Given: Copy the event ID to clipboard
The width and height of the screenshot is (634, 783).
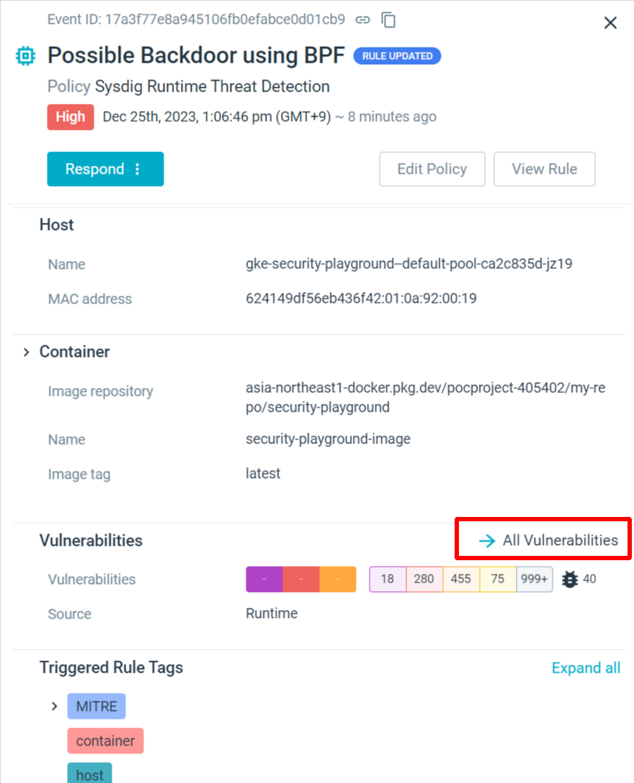Looking at the screenshot, I should click(389, 20).
